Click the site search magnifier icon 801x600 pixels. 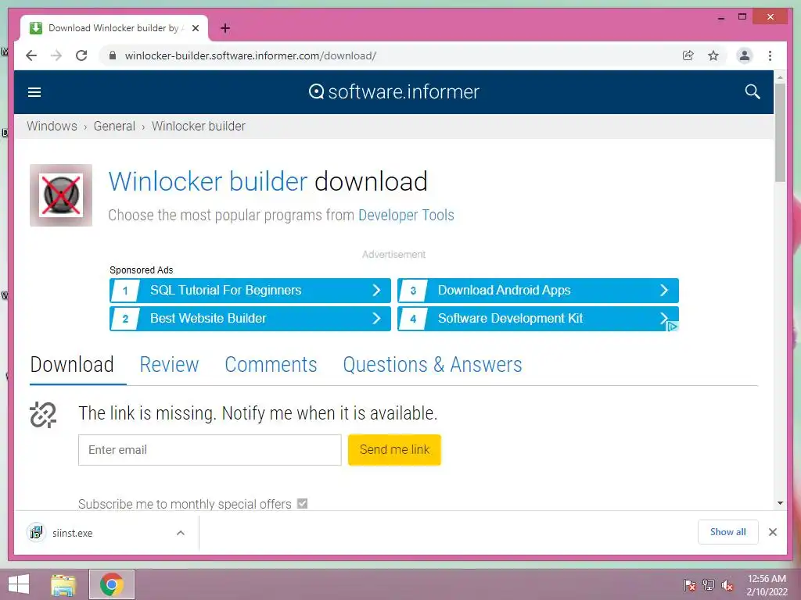(753, 92)
